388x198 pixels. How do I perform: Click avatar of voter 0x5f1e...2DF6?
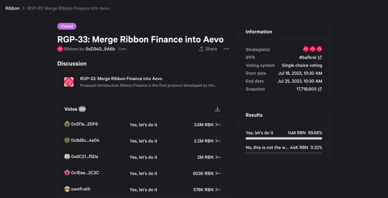[x=67, y=124]
